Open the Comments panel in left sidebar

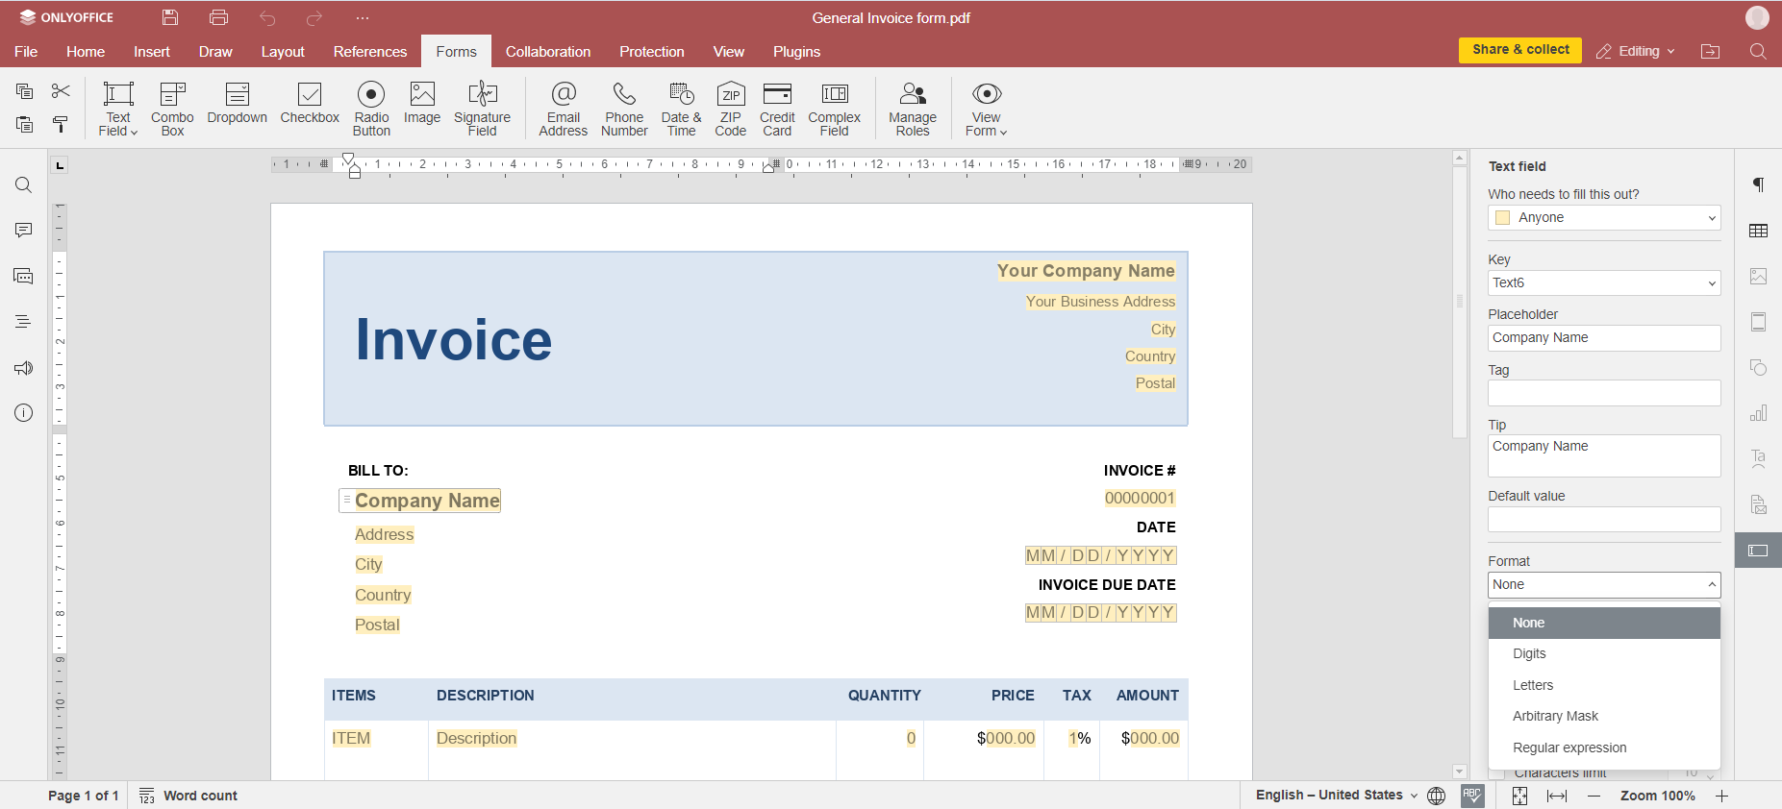click(x=24, y=231)
